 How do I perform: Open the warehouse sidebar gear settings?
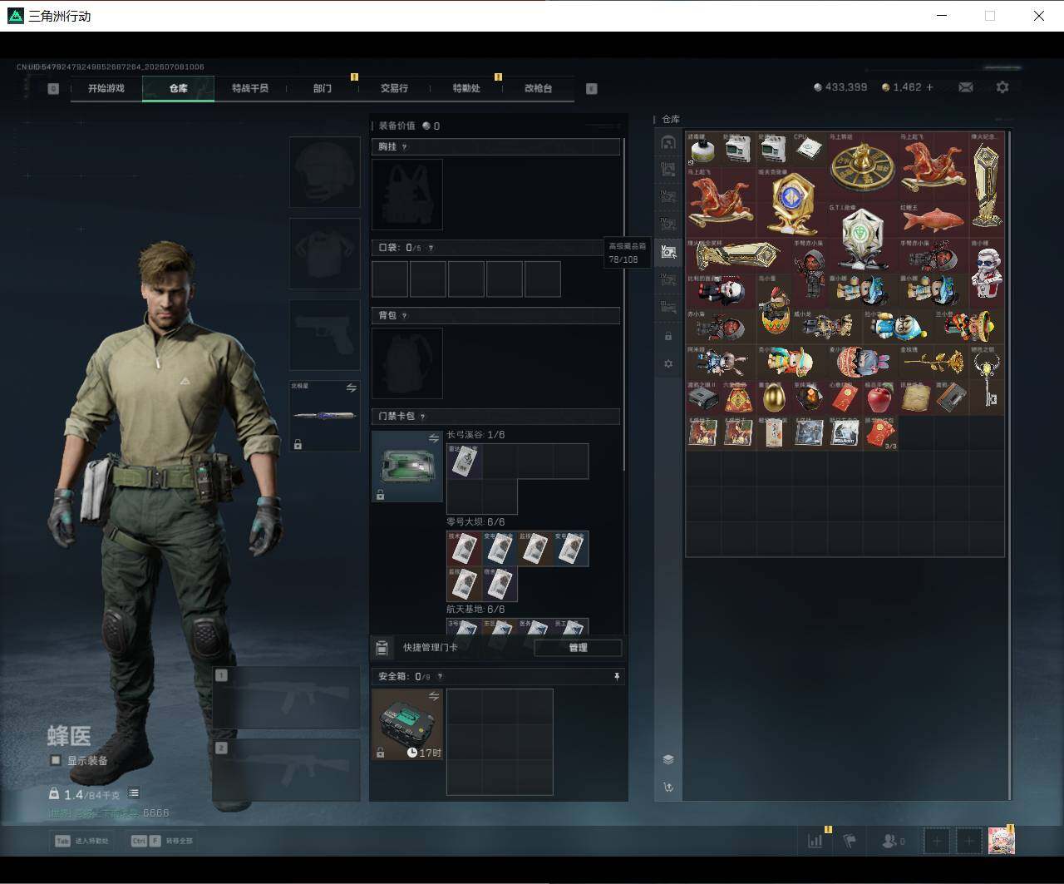pos(668,363)
